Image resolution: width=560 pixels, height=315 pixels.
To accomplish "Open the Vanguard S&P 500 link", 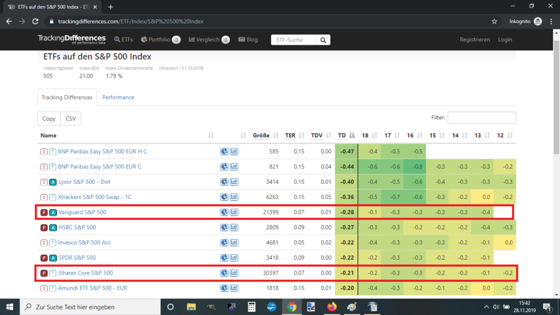I will pos(82,212).
